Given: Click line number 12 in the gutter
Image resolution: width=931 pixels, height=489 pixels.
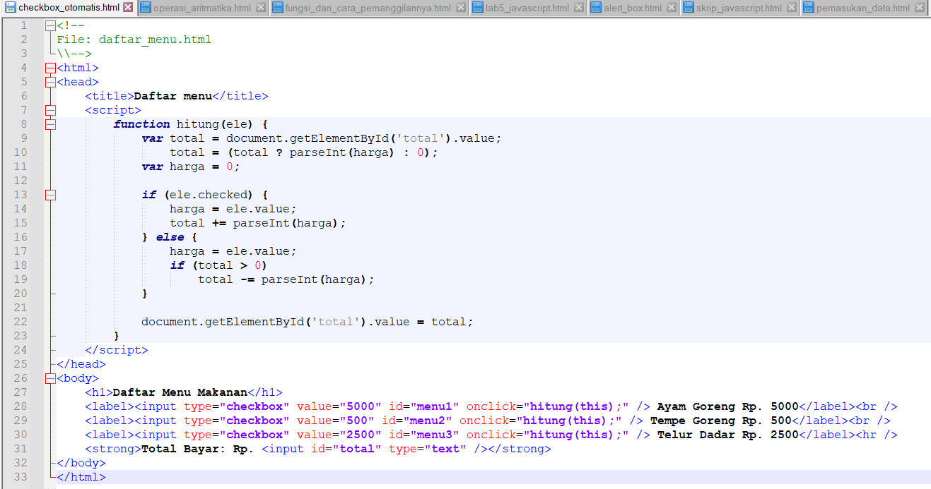Looking at the screenshot, I should (x=20, y=181).
